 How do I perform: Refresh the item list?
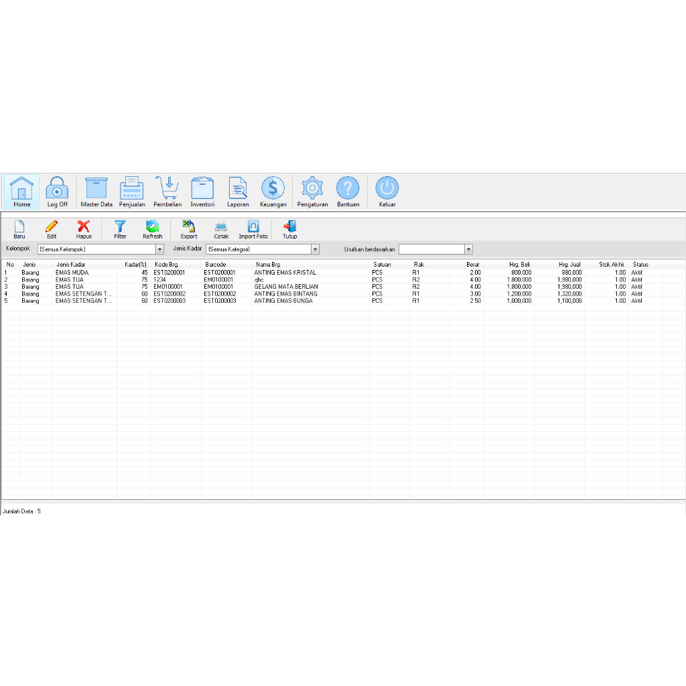tap(152, 230)
